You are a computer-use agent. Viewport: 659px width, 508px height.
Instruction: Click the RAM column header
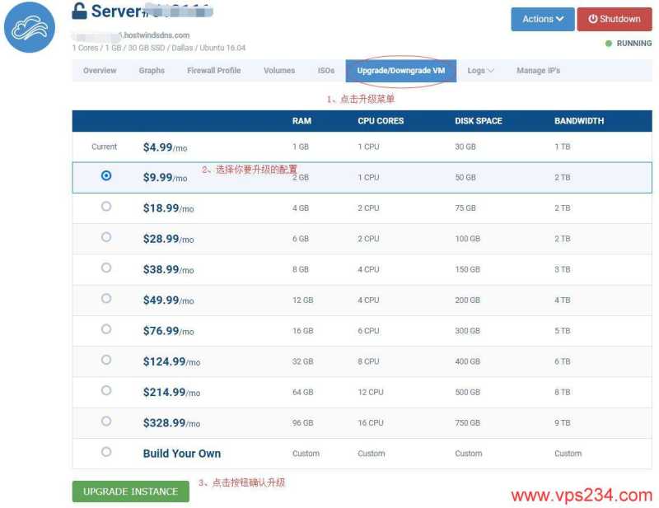click(x=301, y=121)
